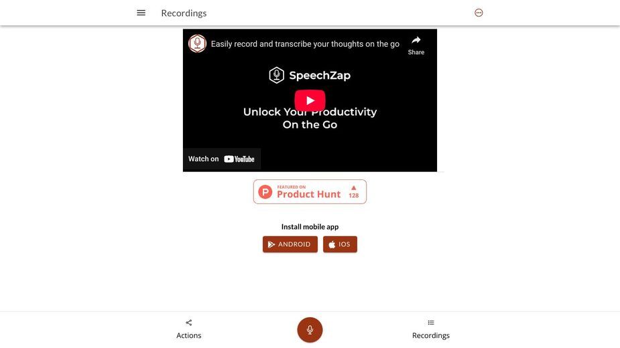Start recording with the microphone button
The width and height of the screenshot is (620, 348).
pyautogui.click(x=310, y=330)
